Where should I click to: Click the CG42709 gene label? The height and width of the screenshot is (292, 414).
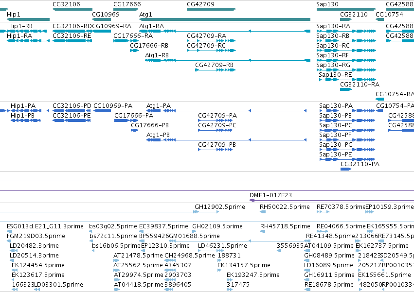coord(200,4)
